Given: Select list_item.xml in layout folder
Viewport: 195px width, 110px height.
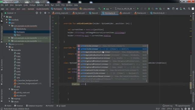Looking at the screenshot, I should click(x=21, y=96).
